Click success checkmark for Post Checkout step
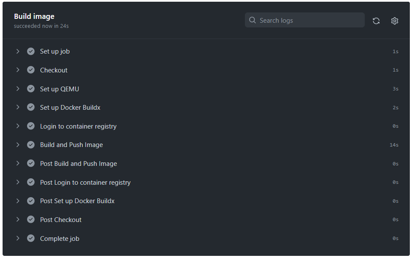Image resolution: width=412 pixels, height=258 pixels. (x=31, y=219)
